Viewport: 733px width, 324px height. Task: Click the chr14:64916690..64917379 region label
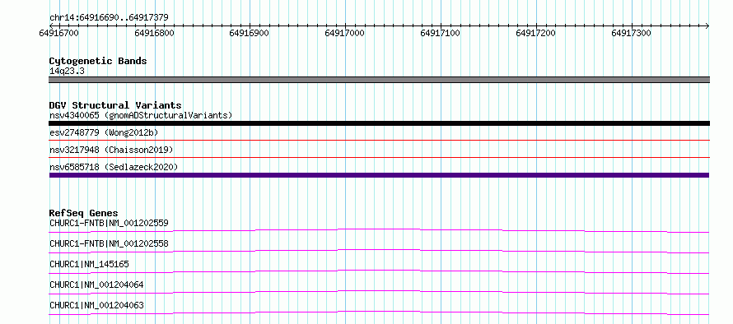click(109, 18)
